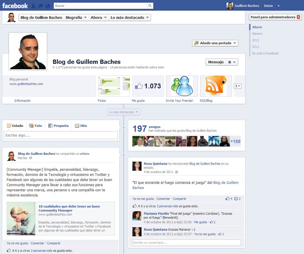304x254 pixels.
Task: Click the like count on Mariana Mariño's comment
Action: pyautogui.click(x=213, y=222)
